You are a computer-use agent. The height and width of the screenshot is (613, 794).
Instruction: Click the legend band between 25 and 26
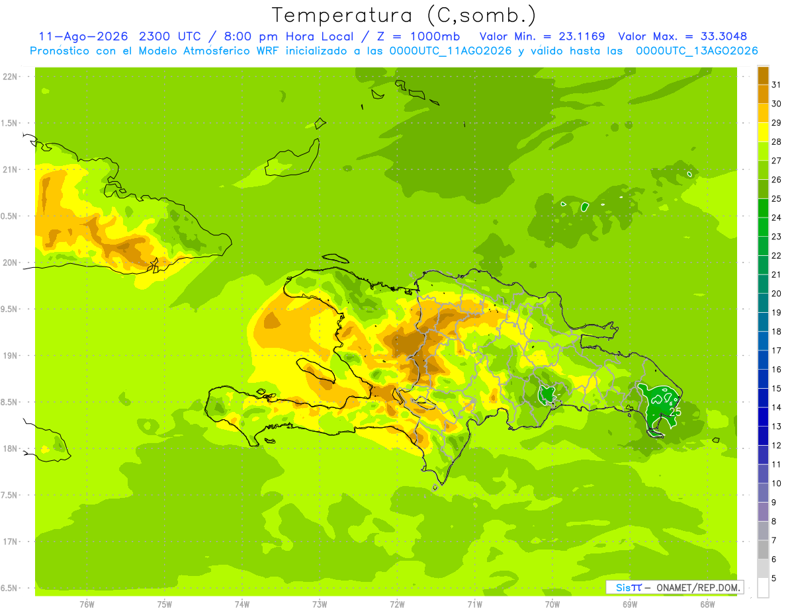coord(763,189)
